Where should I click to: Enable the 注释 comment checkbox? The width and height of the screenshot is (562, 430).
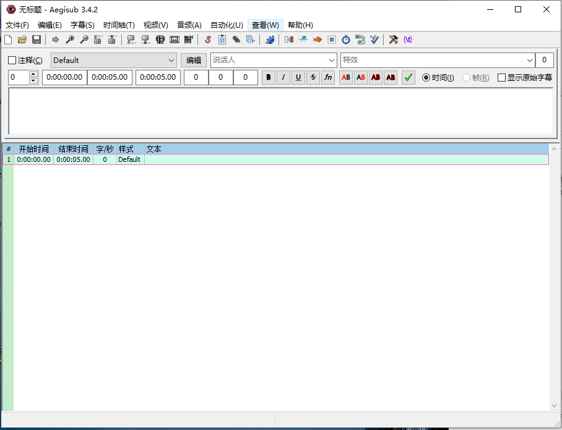[x=12, y=61]
